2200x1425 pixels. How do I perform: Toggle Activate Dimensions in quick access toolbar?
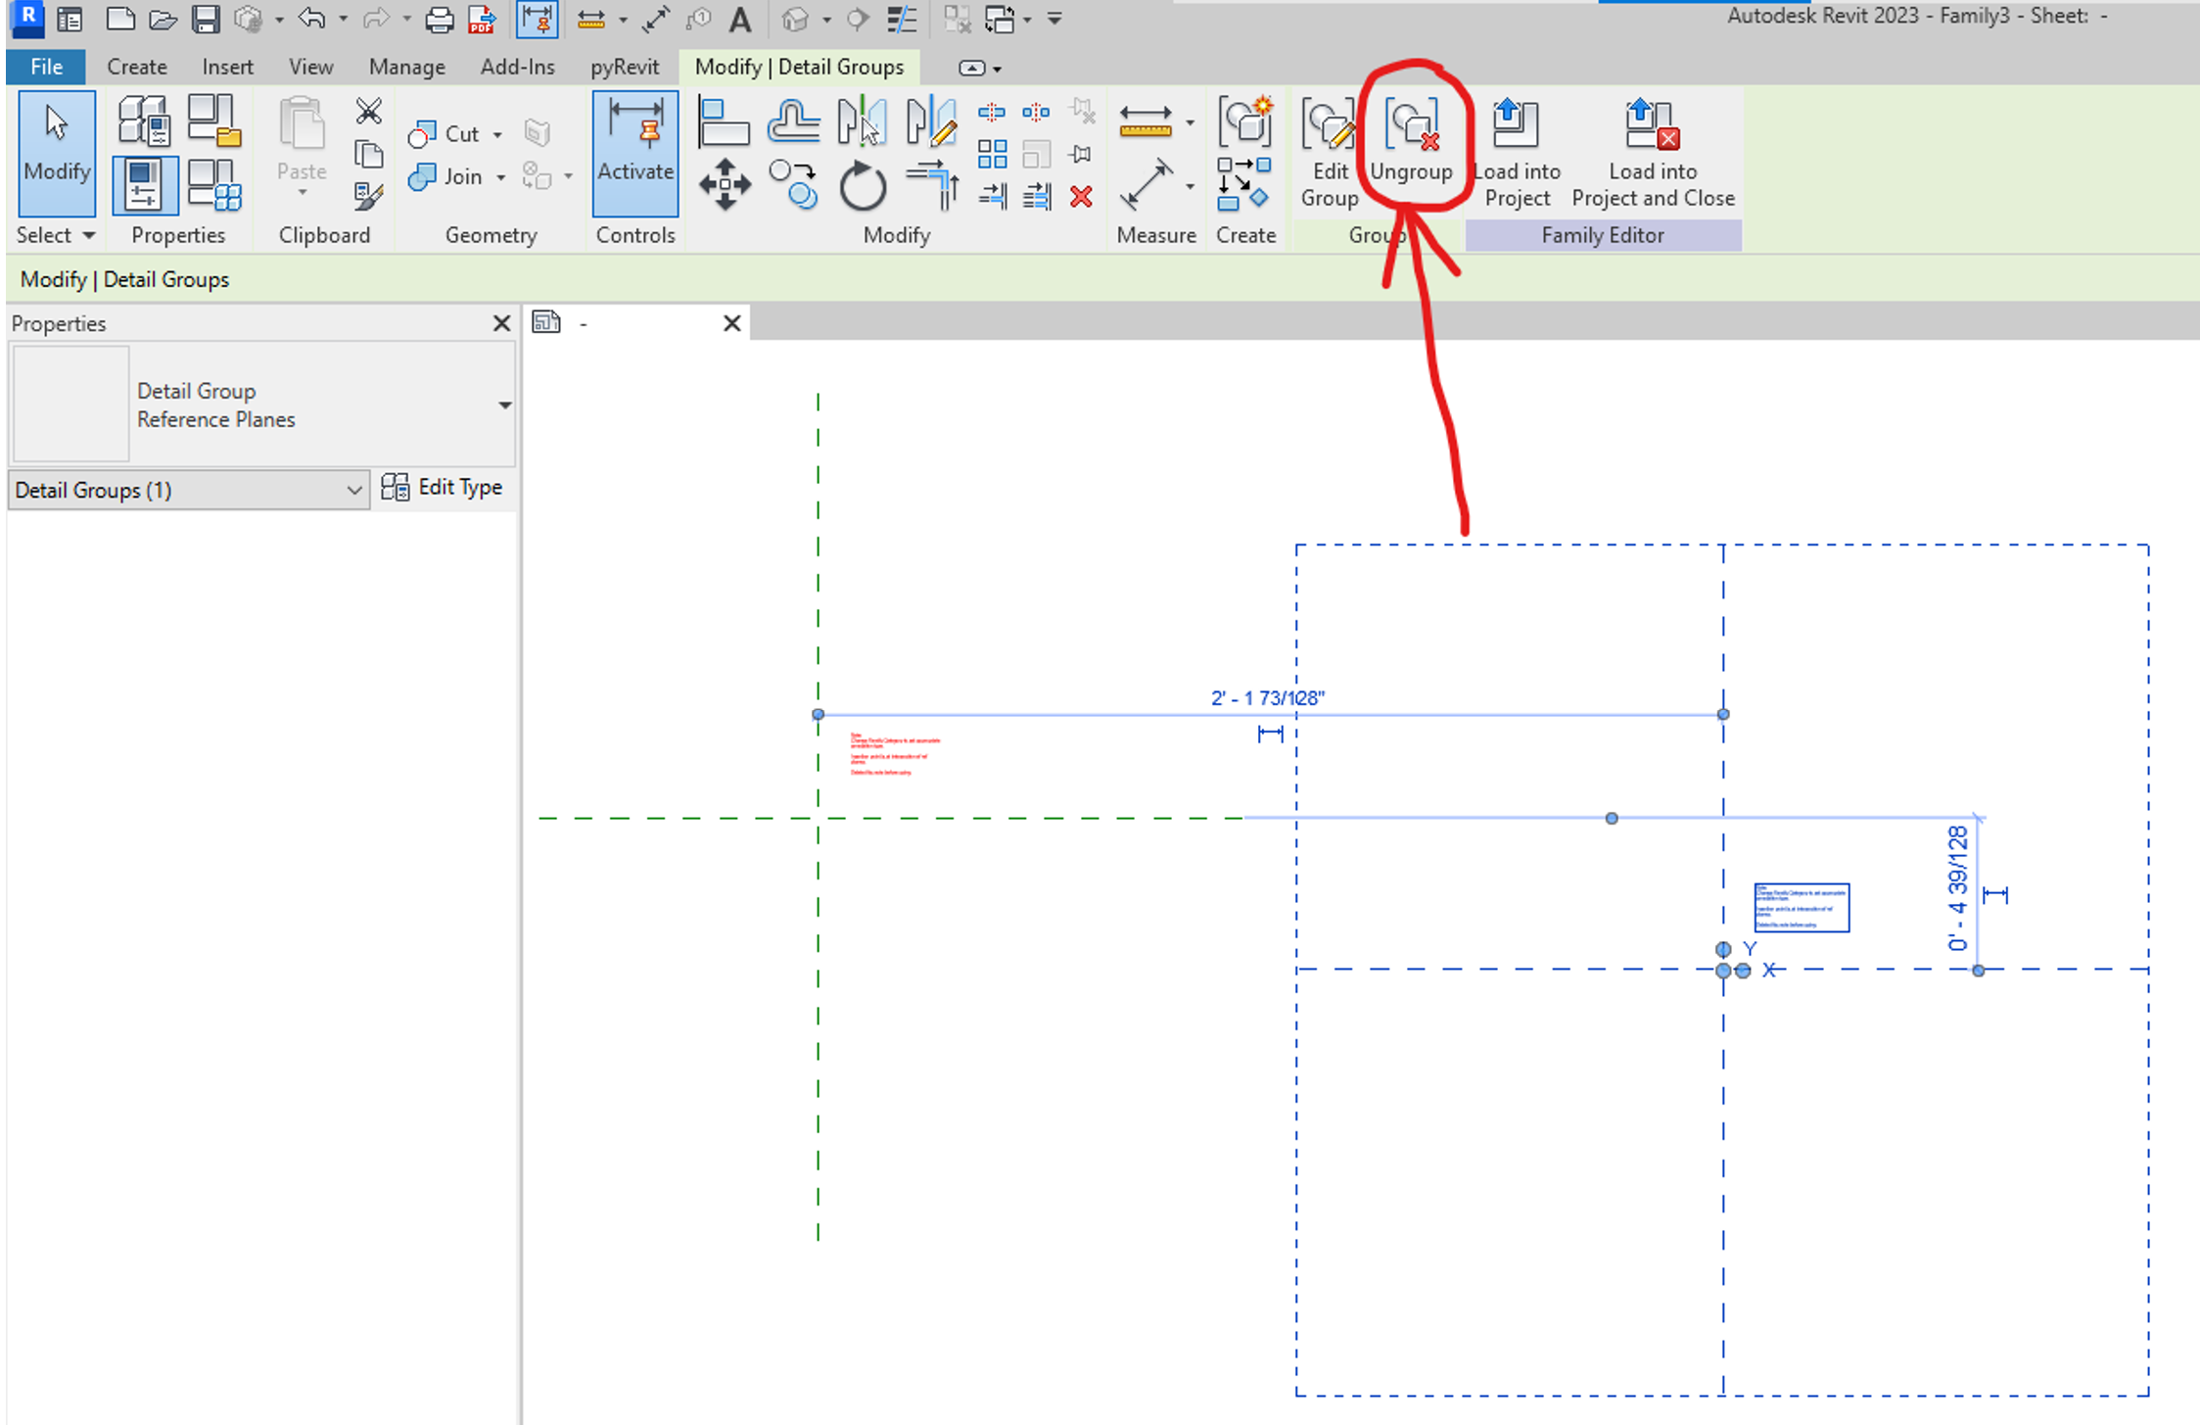tap(538, 19)
